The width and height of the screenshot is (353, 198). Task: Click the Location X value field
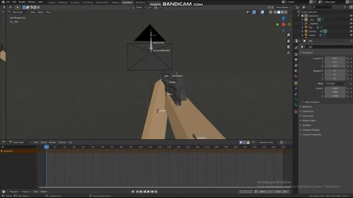coord(335,58)
